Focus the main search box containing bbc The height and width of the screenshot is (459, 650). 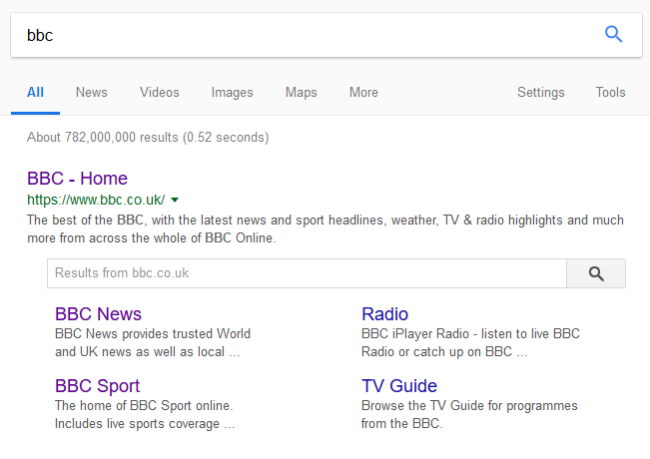[300, 35]
